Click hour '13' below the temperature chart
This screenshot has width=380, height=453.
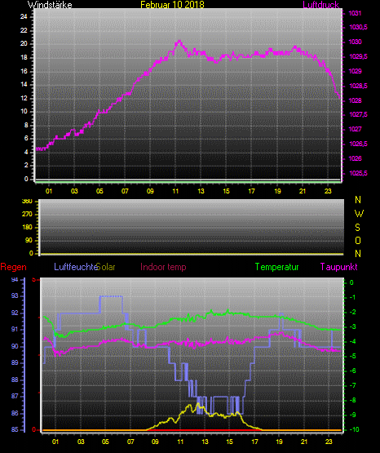(205, 442)
